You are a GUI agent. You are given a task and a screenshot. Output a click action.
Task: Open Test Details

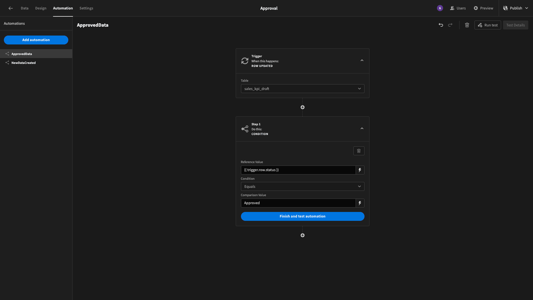516,25
